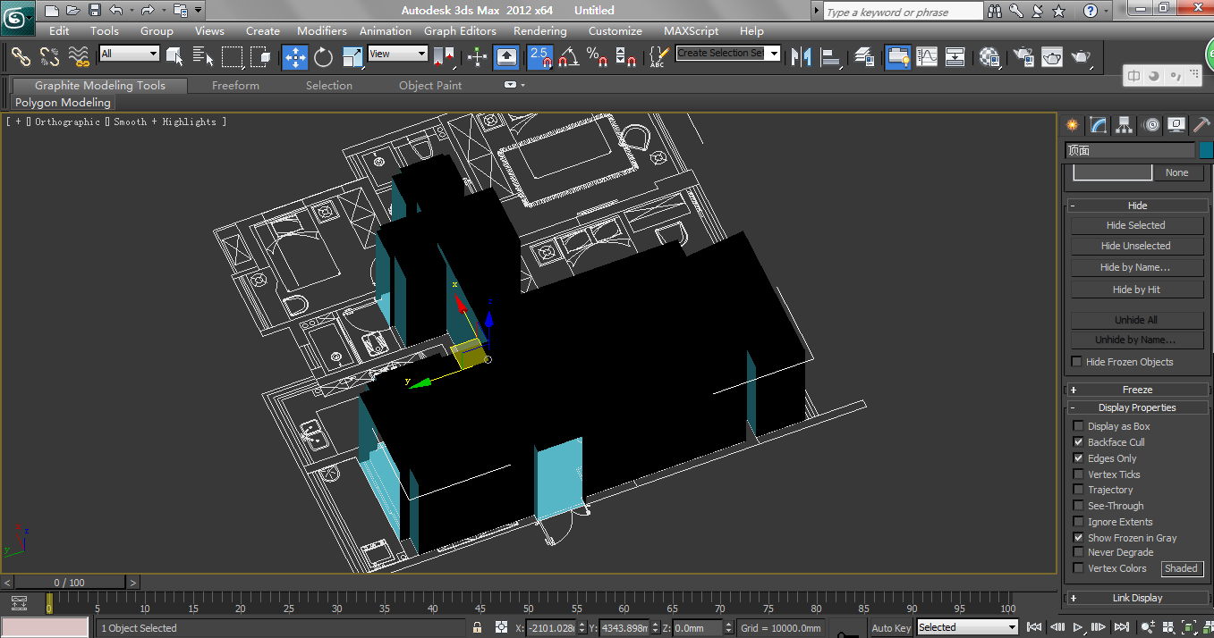The image size is (1214, 638).
Task: Toggle 2.5D Snap on the toolbar
Action: [539, 56]
